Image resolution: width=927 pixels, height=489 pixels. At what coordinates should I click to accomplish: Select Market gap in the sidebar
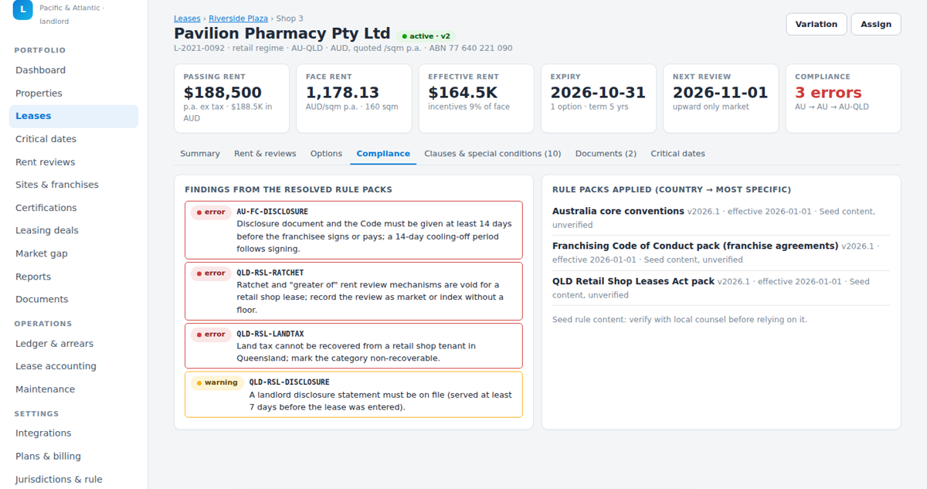[73, 253]
